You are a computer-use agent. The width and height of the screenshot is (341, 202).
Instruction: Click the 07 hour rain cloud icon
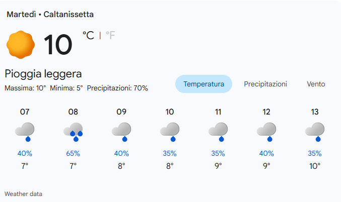coord(25,131)
